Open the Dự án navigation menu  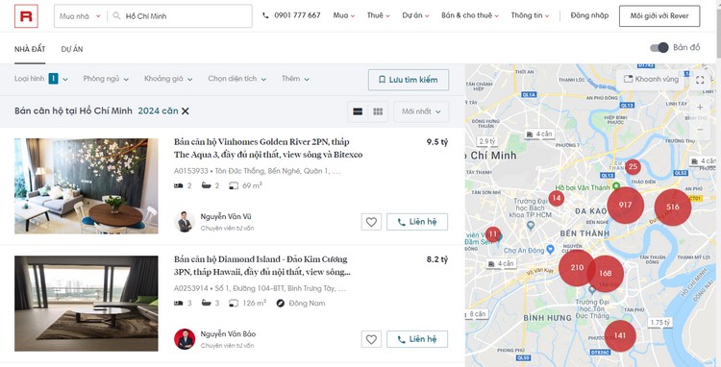click(x=415, y=15)
